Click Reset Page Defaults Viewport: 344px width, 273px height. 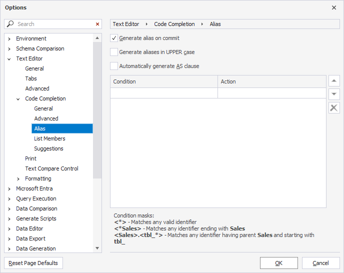tap(33, 263)
